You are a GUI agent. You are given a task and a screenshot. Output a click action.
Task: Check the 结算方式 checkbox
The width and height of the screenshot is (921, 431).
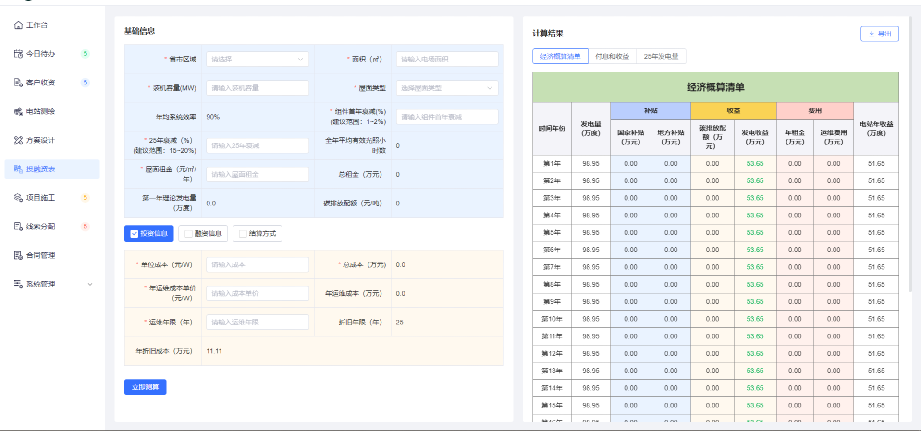tap(243, 234)
